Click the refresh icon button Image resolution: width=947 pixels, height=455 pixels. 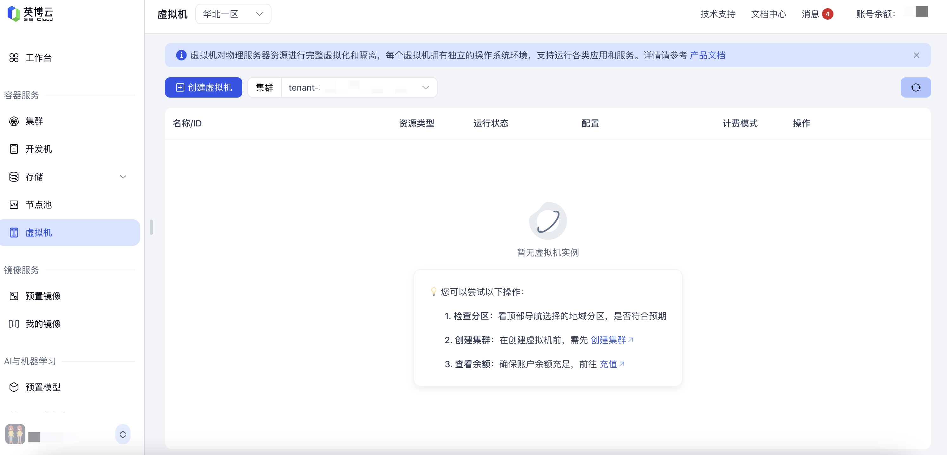click(x=915, y=87)
